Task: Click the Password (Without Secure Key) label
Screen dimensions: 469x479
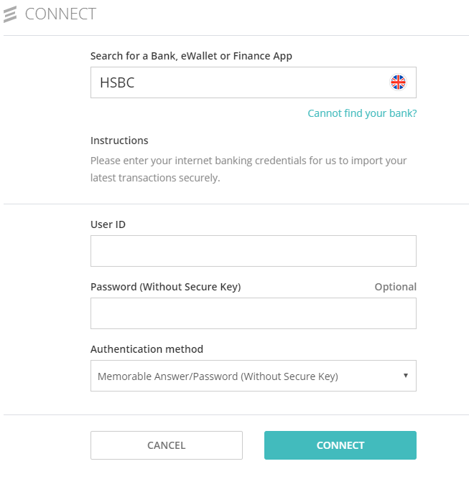Action: tap(166, 287)
